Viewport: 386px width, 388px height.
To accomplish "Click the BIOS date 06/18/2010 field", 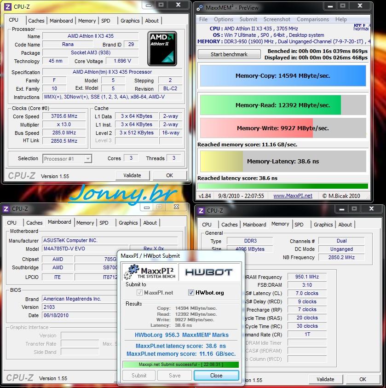I will [79, 315].
